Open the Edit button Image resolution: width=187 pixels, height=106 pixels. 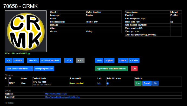pyautogui.click(x=8, y=60)
